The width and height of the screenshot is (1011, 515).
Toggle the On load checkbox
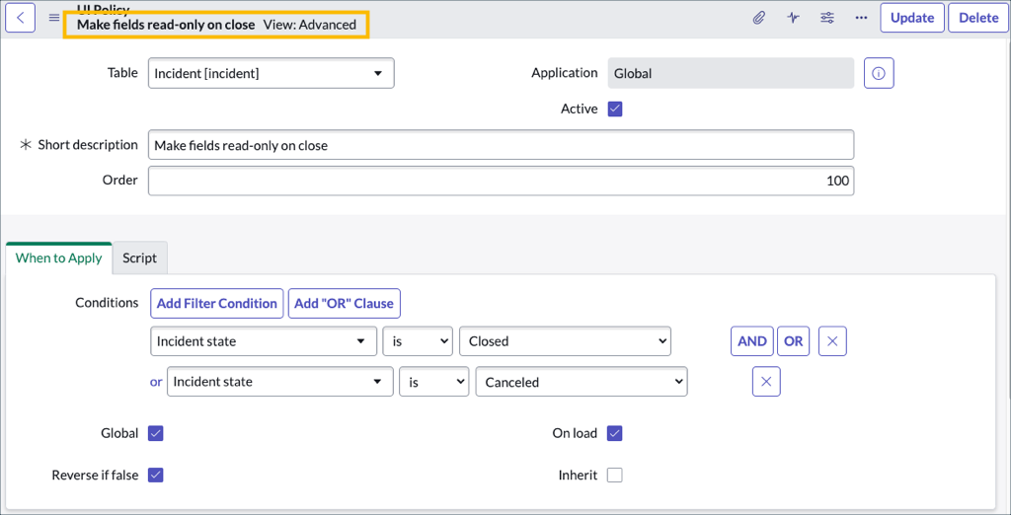615,433
